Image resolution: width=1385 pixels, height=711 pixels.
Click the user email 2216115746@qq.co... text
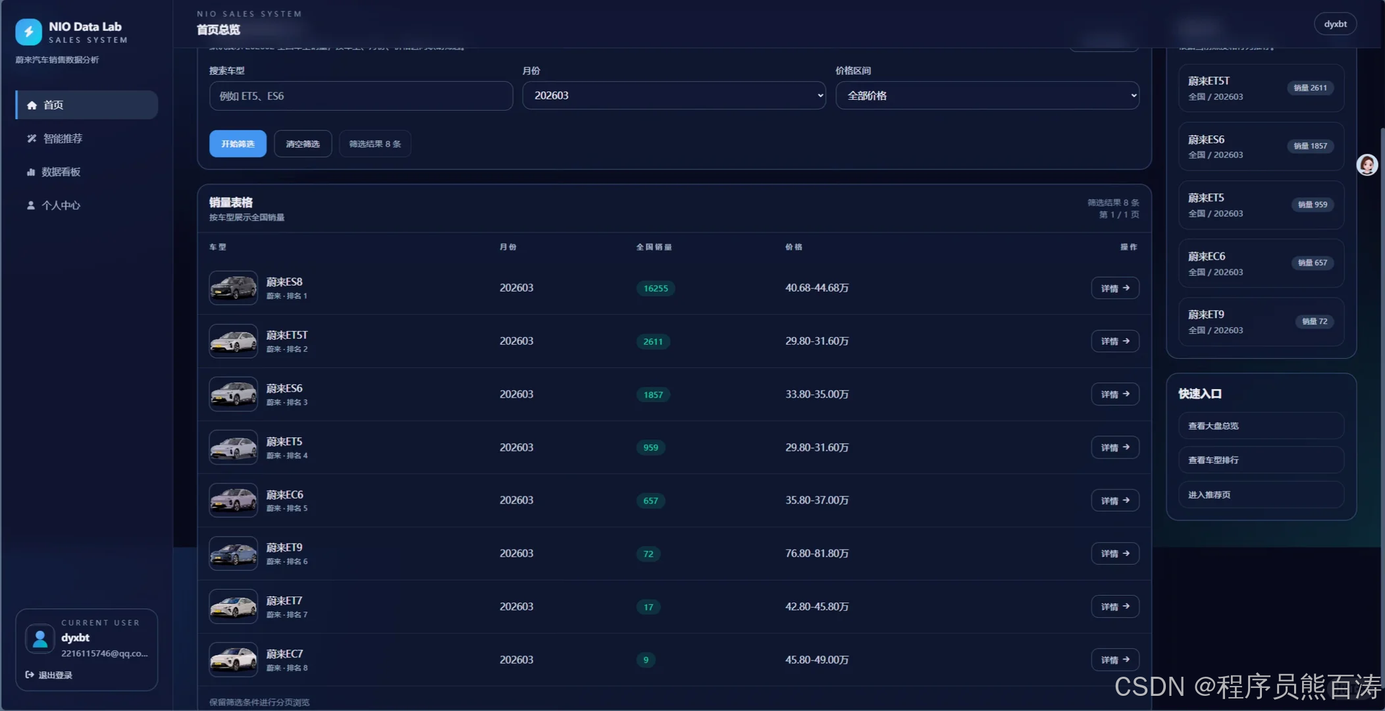[x=105, y=654]
